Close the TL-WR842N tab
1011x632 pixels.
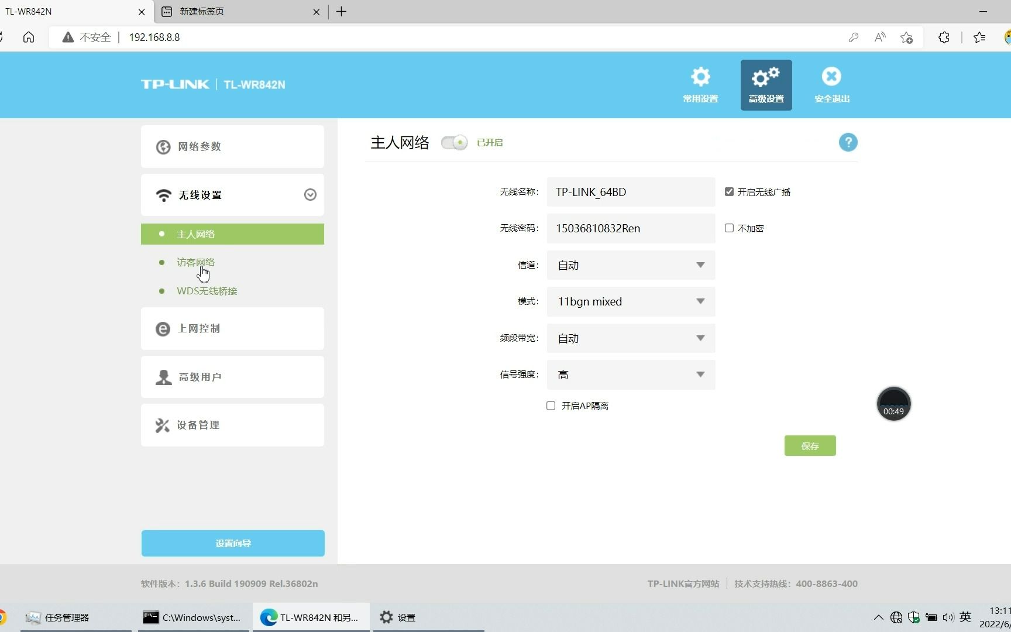pyautogui.click(x=142, y=12)
